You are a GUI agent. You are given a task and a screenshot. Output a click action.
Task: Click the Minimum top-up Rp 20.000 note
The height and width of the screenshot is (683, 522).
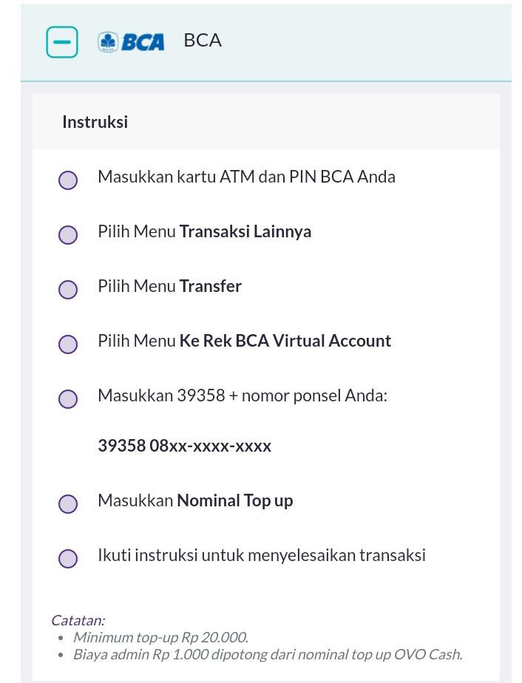pyautogui.click(x=160, y=637)
